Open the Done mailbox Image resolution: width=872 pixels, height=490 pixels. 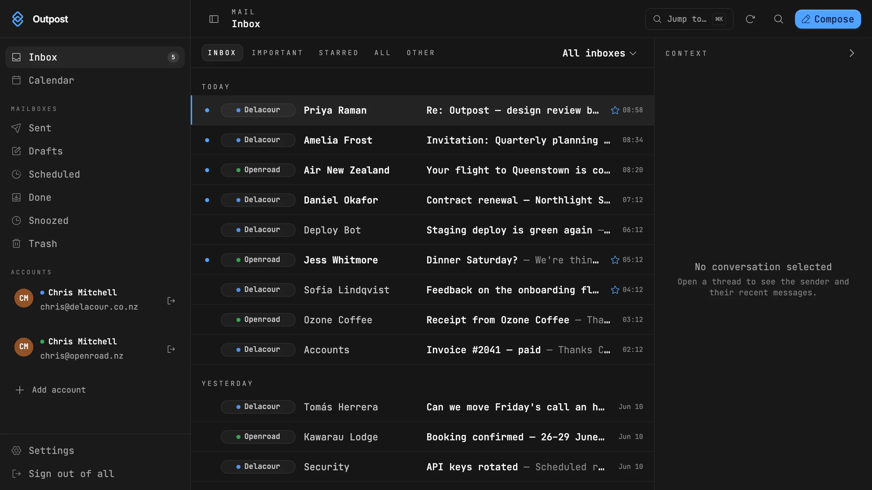point(95,197)
